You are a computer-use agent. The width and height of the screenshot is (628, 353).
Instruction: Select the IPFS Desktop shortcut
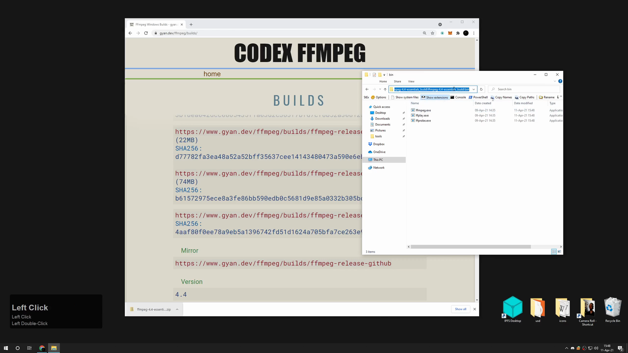[x=512, y=309]
